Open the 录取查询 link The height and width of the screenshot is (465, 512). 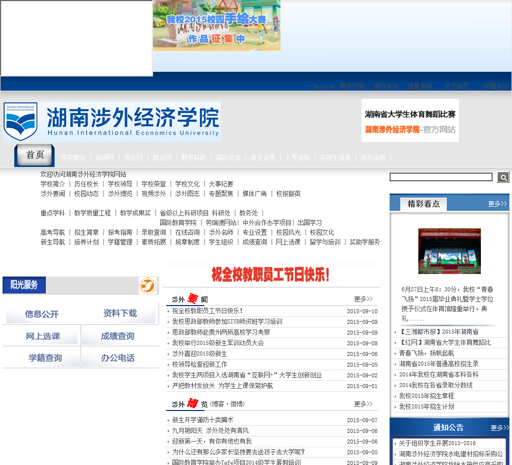tap(153, 232)
